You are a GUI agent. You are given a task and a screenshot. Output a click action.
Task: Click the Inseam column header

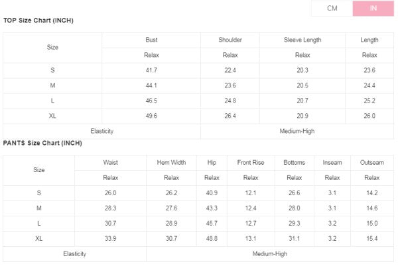click(332, 162)
